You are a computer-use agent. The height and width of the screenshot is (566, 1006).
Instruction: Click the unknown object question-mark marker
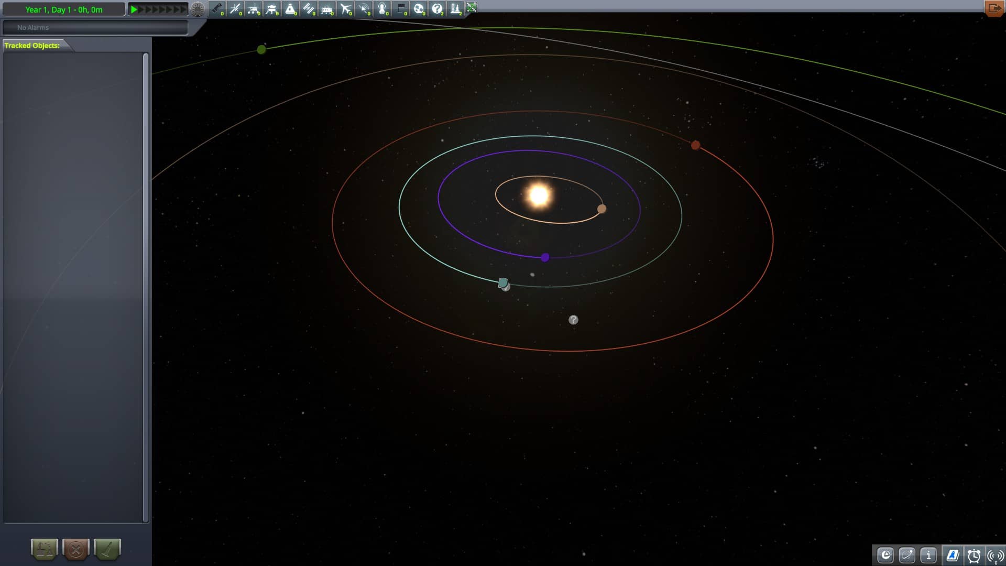click(573, 320)
